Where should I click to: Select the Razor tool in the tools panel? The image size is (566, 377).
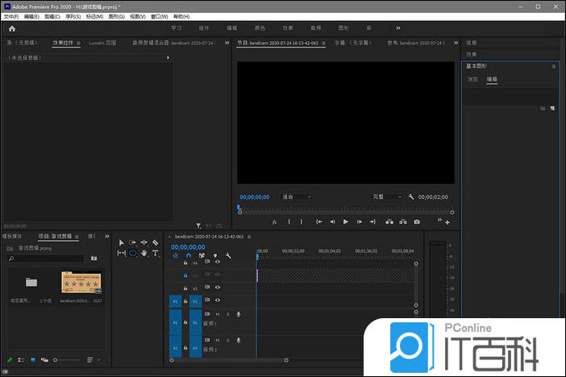pyautogui.click(x=155, y=242)
